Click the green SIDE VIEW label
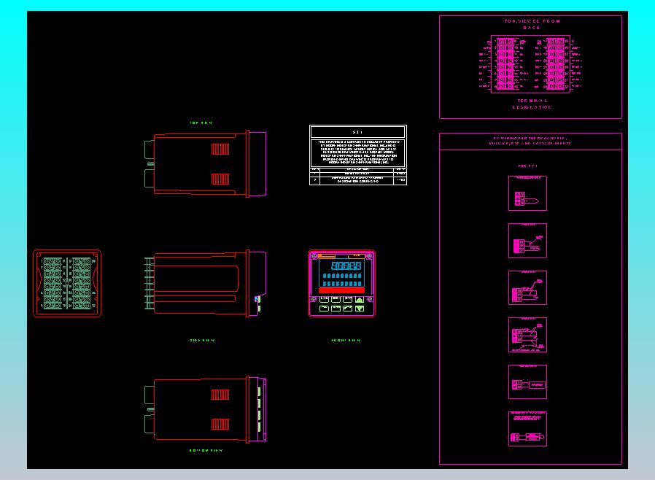Image resolution: width=655 pixels, height=480 pixels. [x=202, y=340]
